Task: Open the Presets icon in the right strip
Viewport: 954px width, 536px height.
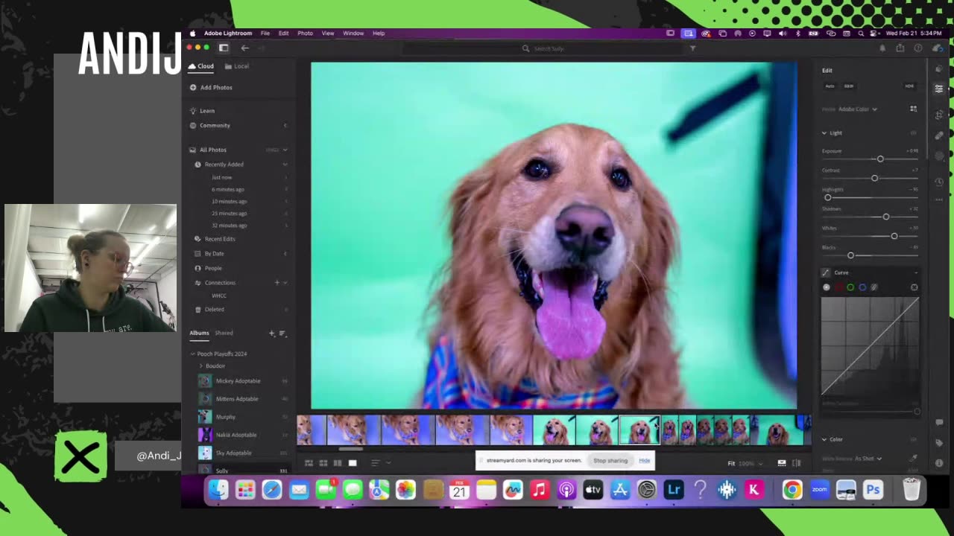Action: pyautogui.click(x=939, y=68)
